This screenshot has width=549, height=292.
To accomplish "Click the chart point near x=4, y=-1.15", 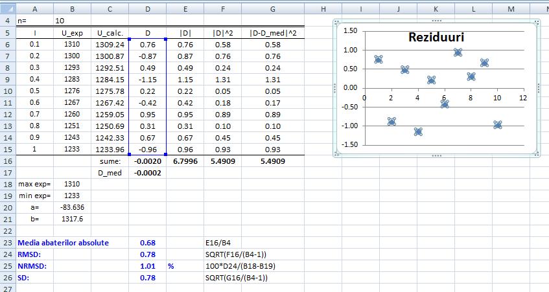I will pos(418,131).
